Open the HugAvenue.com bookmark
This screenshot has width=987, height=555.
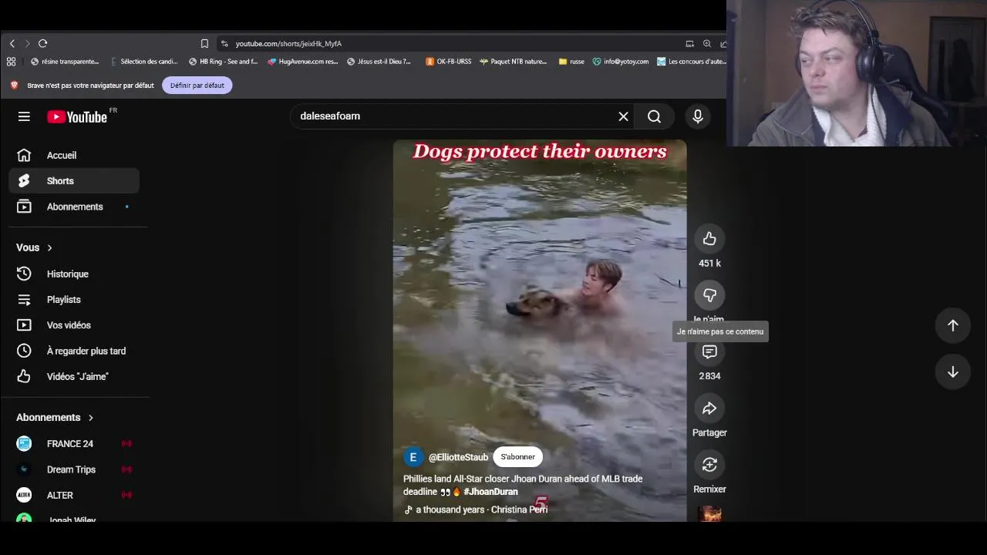(303, 62)
